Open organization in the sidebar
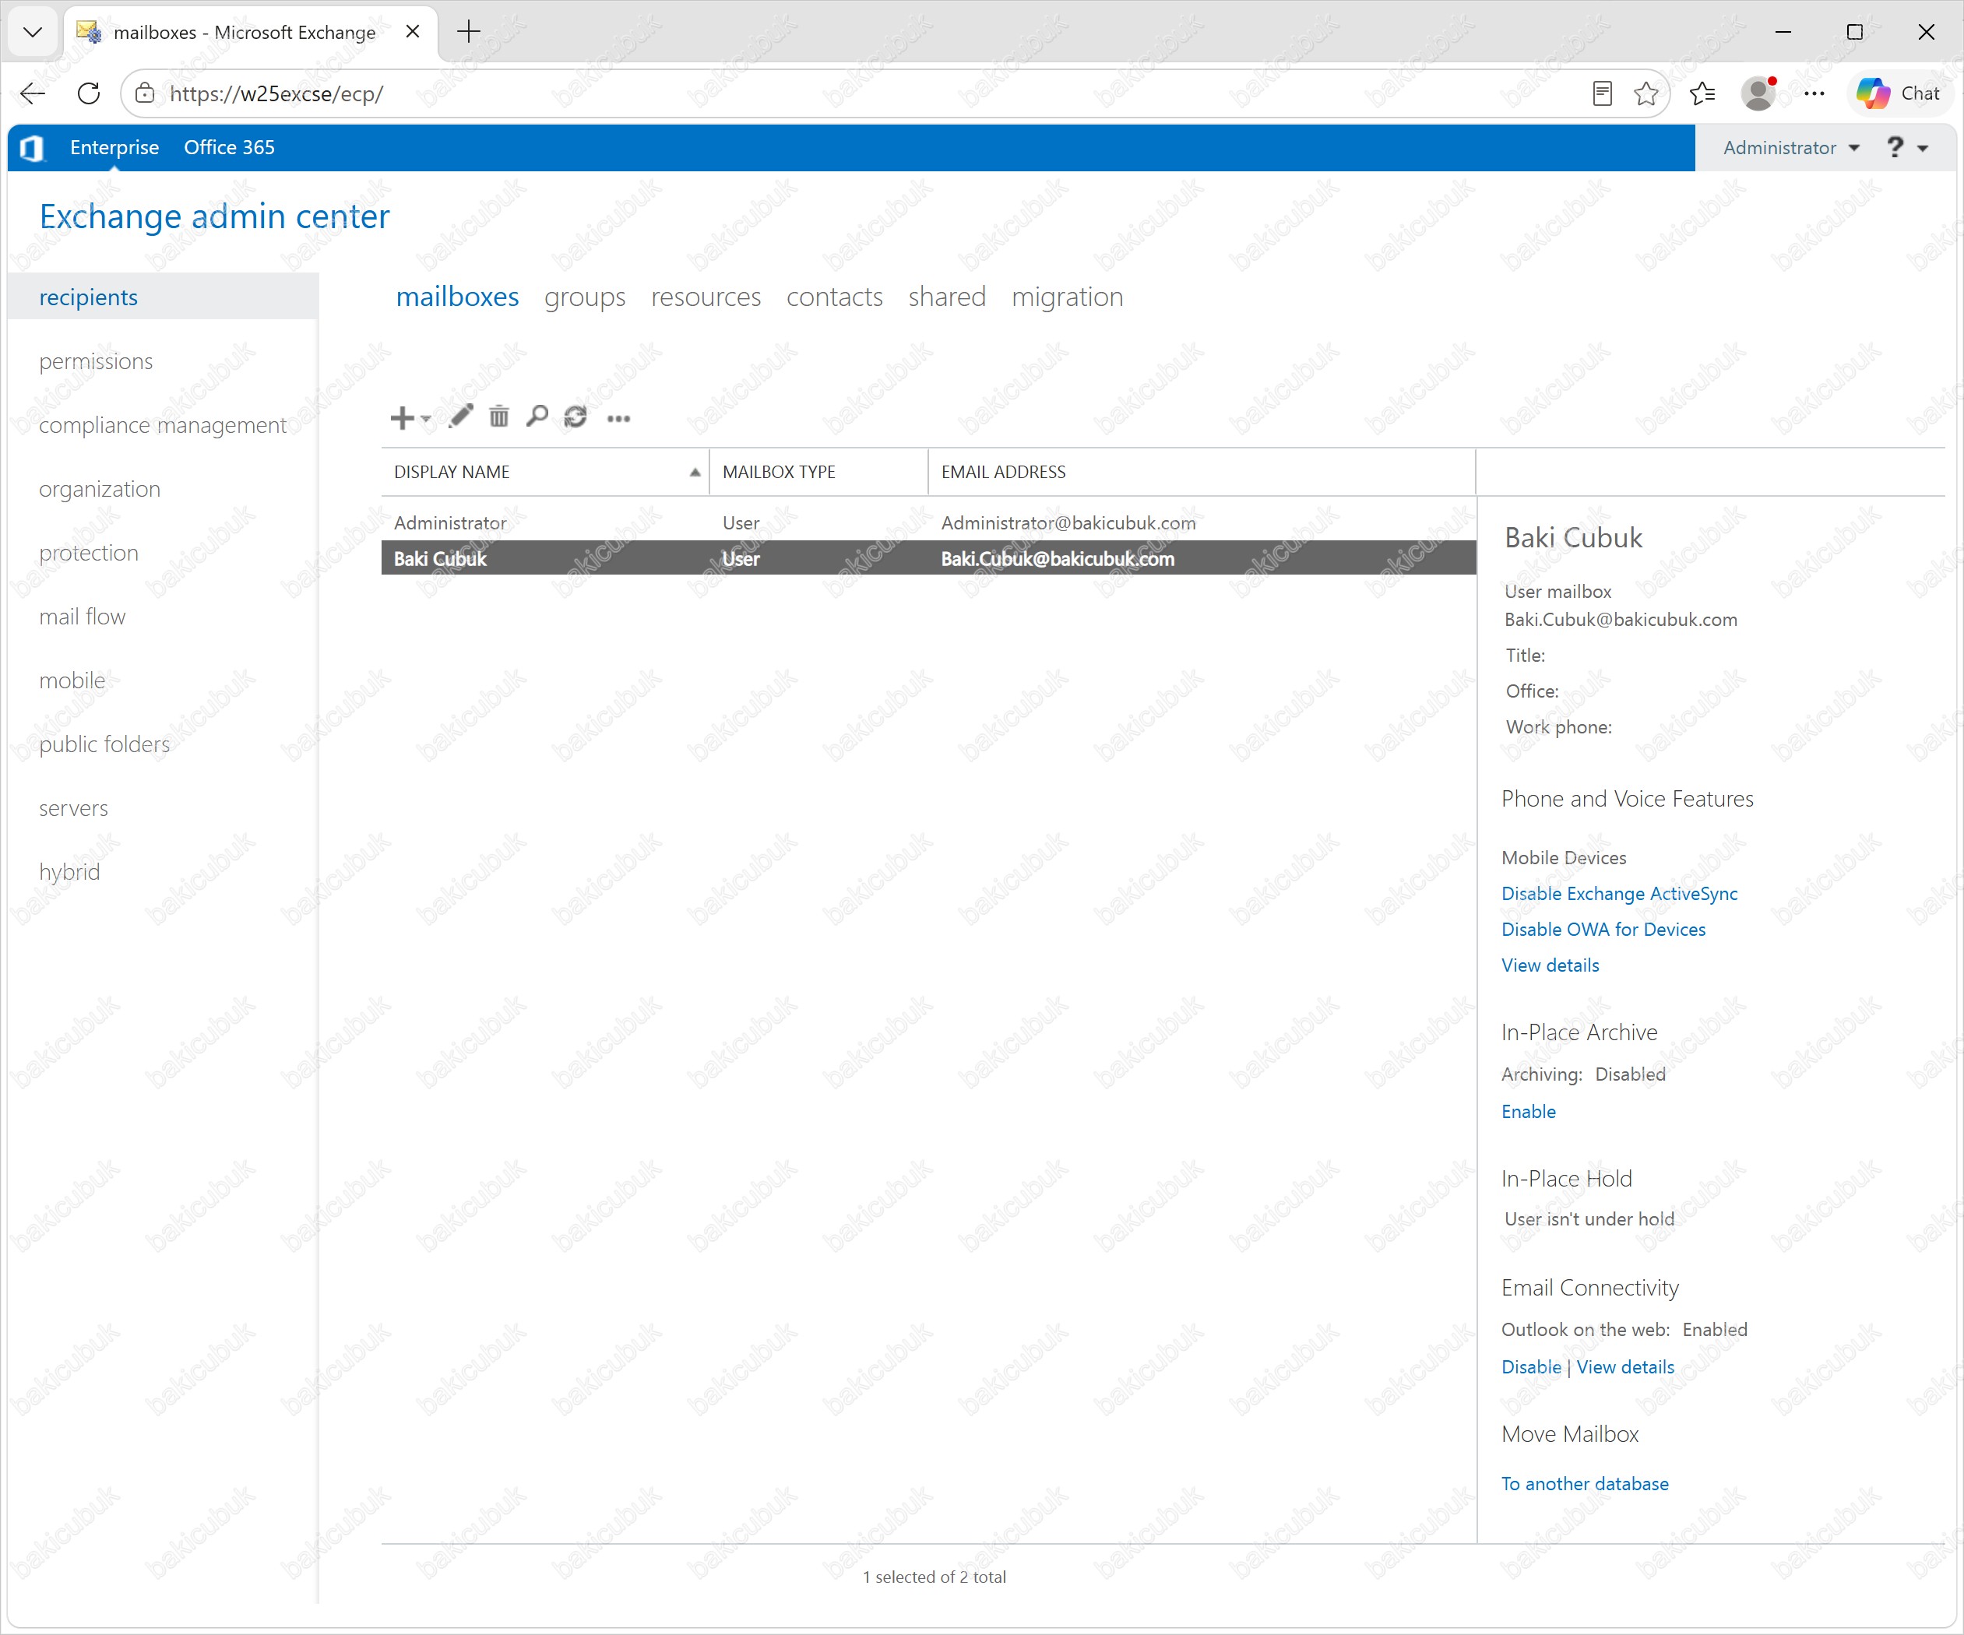 [x=100, y=489]
